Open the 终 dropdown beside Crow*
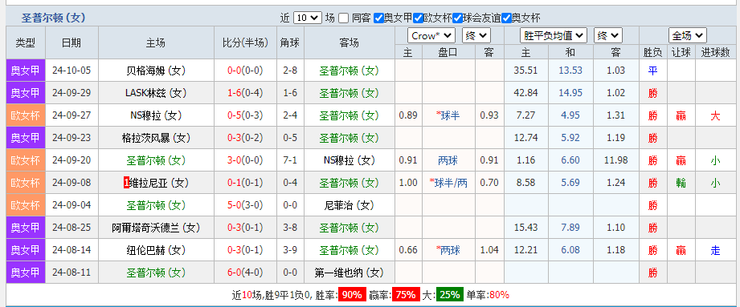 point(476,36)
